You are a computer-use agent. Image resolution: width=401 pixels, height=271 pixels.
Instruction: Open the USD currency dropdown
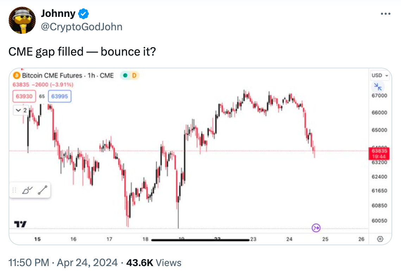[380, 75]
